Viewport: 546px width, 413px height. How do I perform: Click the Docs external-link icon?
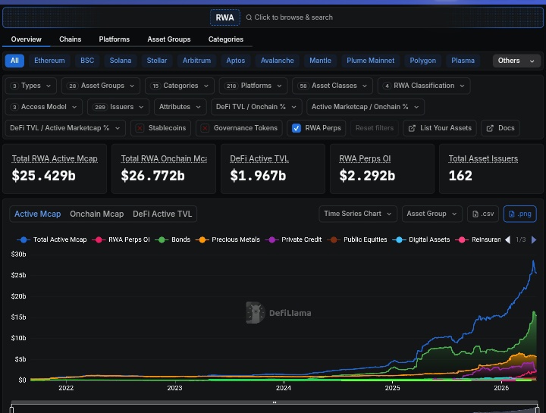point(490,128)
